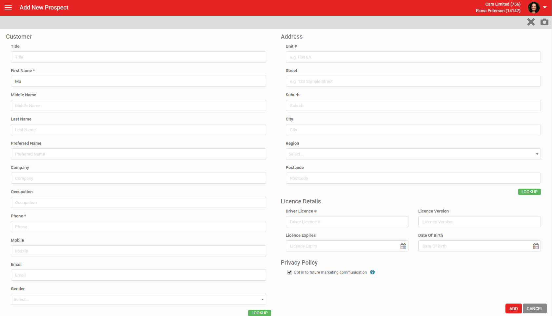Click the Middle Name input field

click(x=138, y=105)
